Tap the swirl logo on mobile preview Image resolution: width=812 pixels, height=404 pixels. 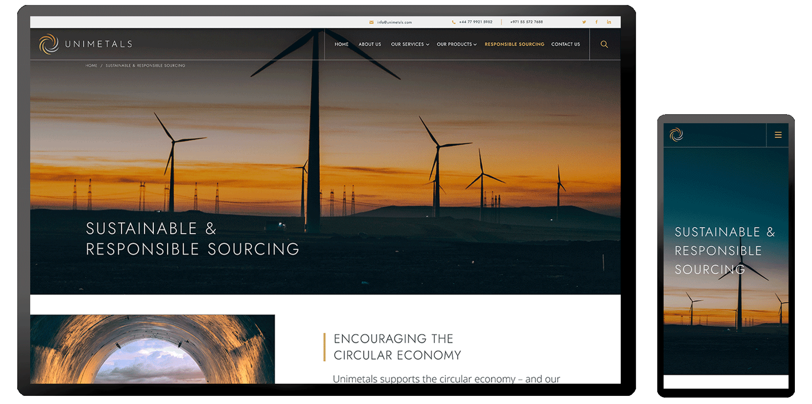click(676, 135)
